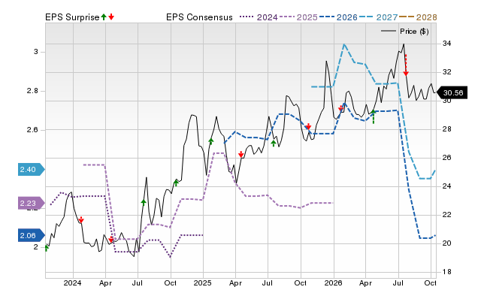Screen dimensions: 481x287
Task: Select the 2025 EPS consensus legend entry
Action: (298, 17)
